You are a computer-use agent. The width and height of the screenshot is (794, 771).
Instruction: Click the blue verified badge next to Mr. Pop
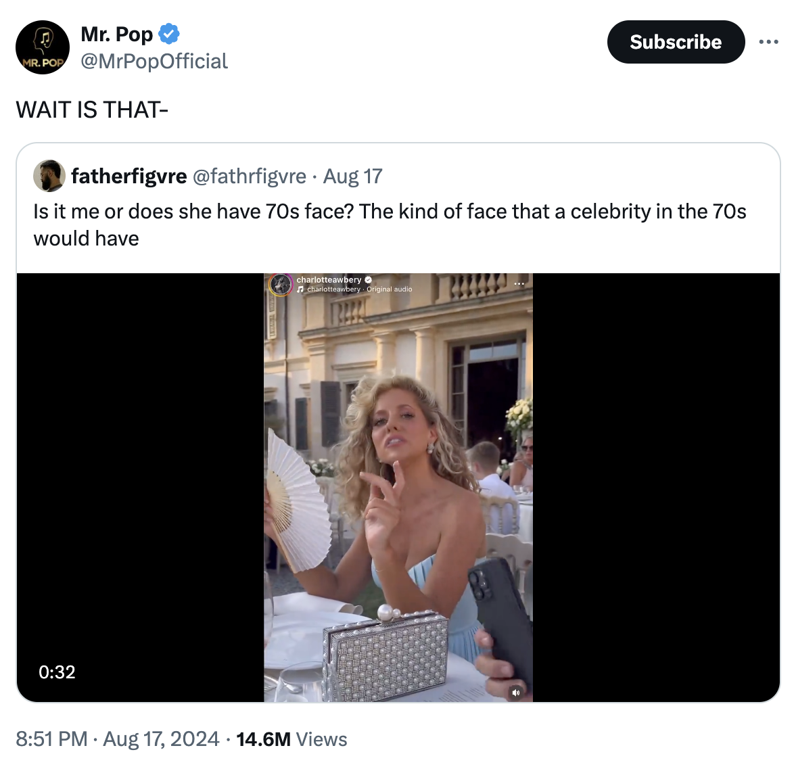168,33
